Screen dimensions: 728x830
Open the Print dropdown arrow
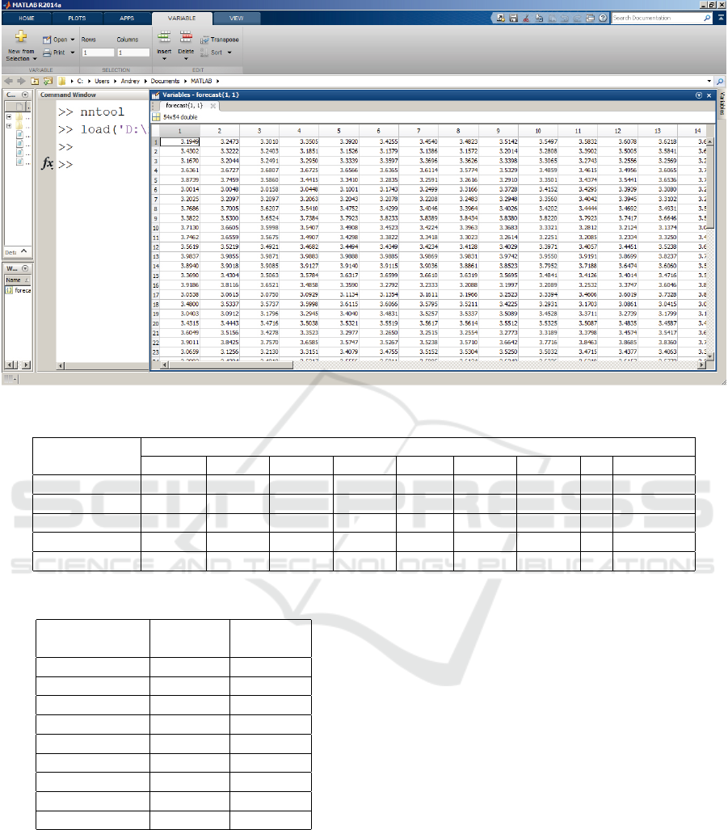click(72, 53)
